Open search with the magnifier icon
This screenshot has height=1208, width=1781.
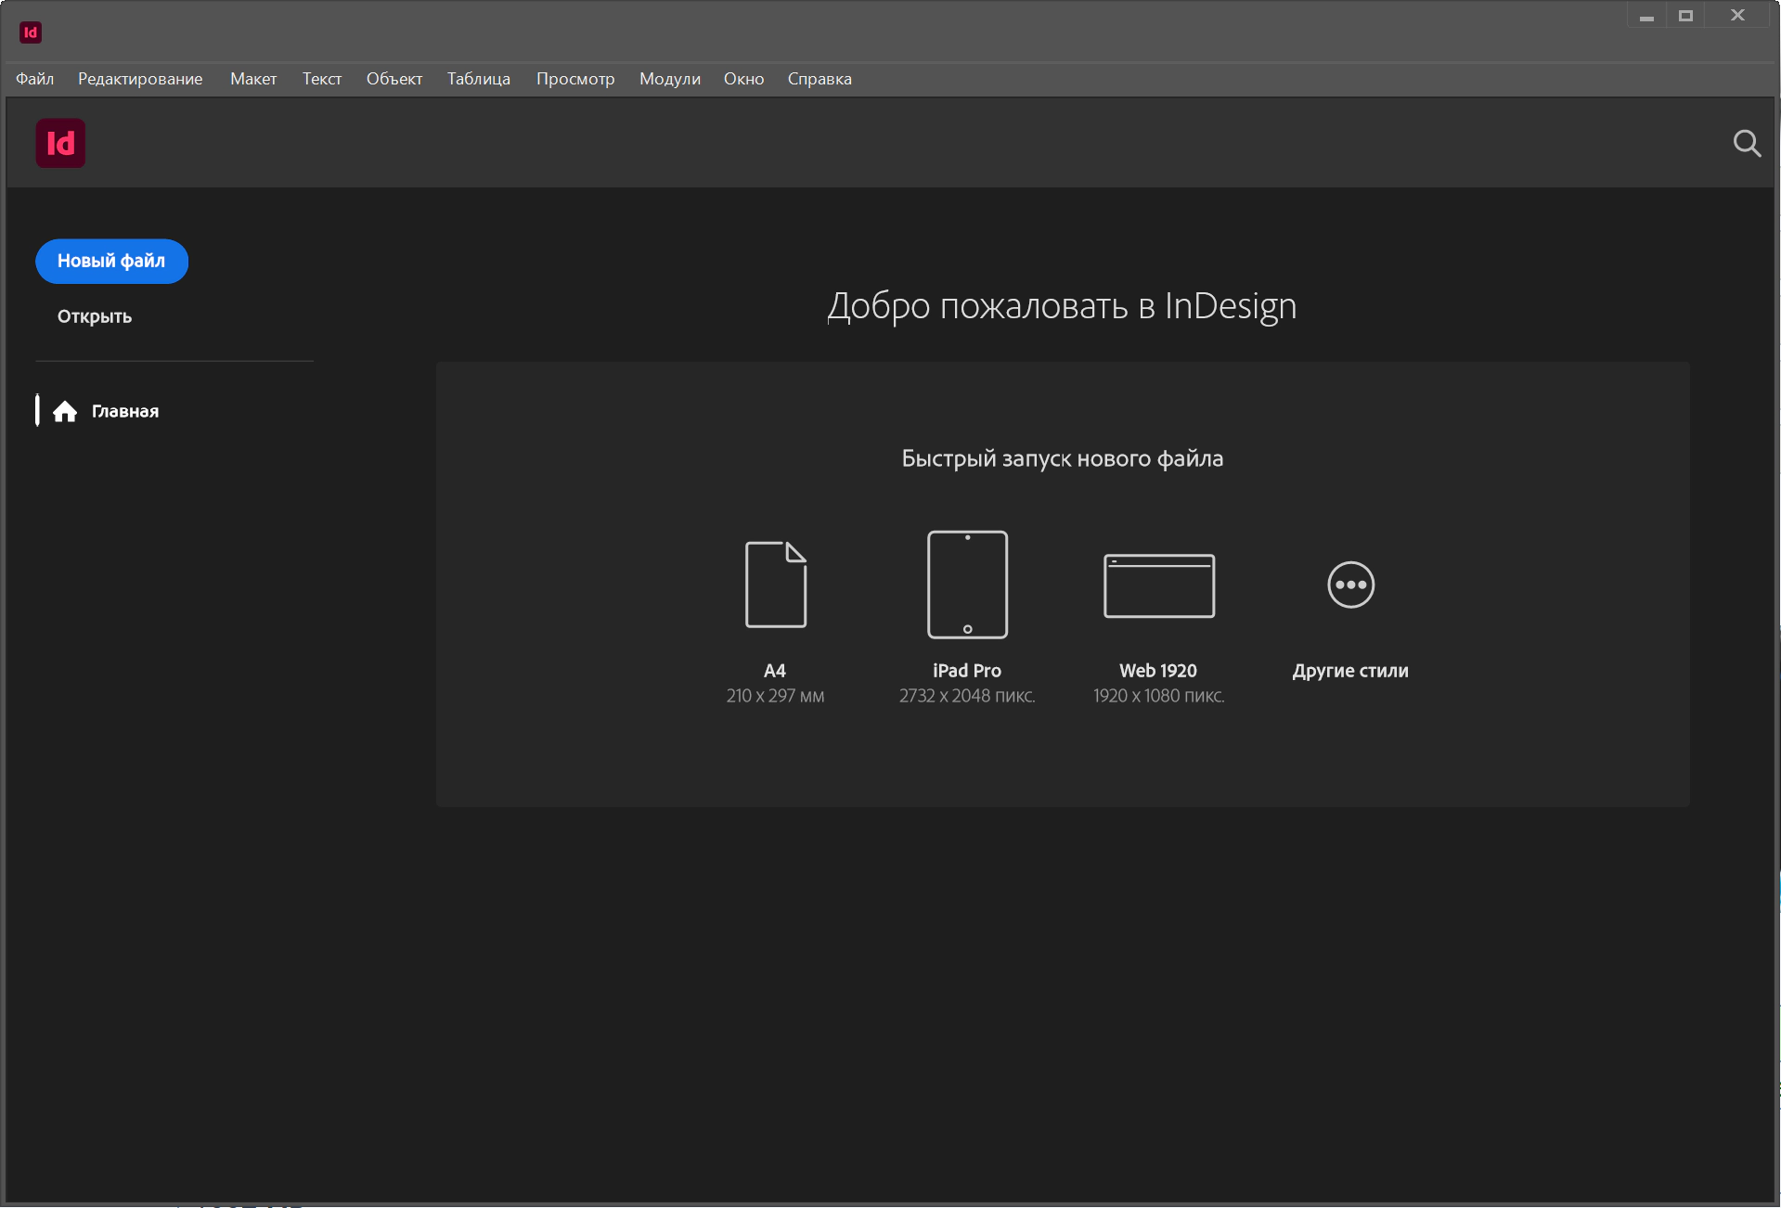tap(1747, 143)
